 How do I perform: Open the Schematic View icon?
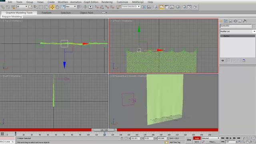[x=172, y=7]
